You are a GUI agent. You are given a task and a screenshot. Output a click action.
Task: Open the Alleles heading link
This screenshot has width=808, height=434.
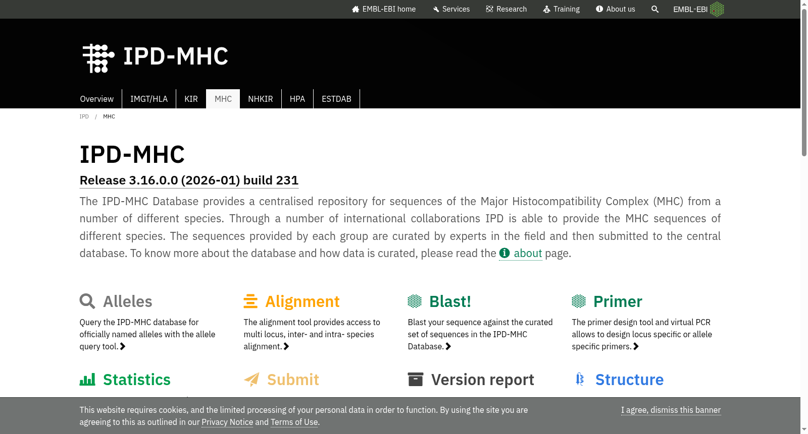[128, 301]
